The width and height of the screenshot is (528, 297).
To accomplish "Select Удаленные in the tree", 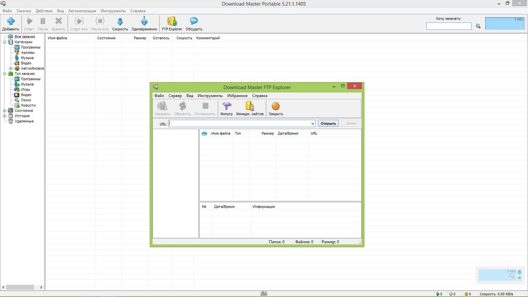I will [x=24, y=121].
